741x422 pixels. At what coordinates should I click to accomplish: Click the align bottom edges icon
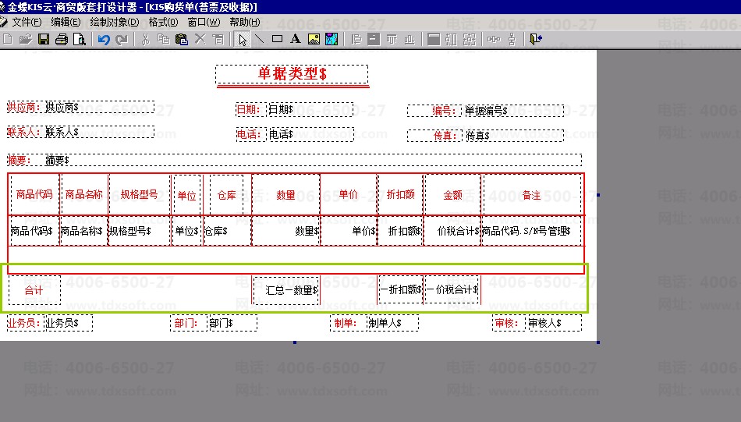(x=409, y=39)
